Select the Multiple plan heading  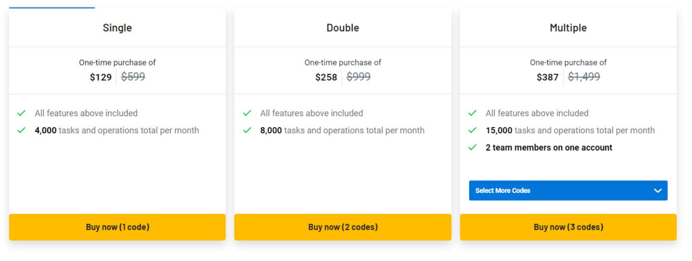[568, 28]
